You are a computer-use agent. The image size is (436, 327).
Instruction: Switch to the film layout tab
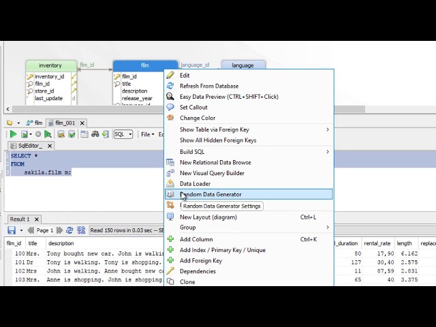[x=34, y=123]
